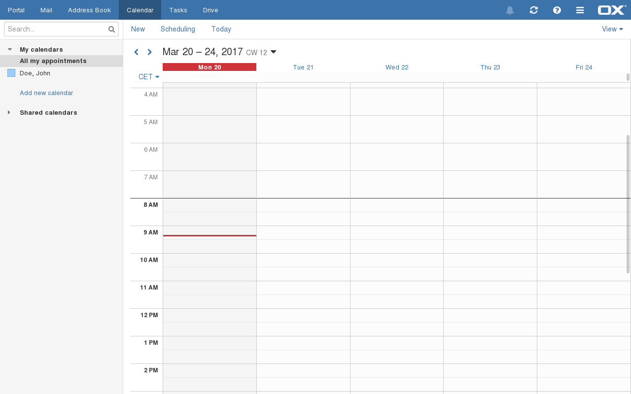
Task: Switch to the Mail tab
Action: tap(46, 10)
